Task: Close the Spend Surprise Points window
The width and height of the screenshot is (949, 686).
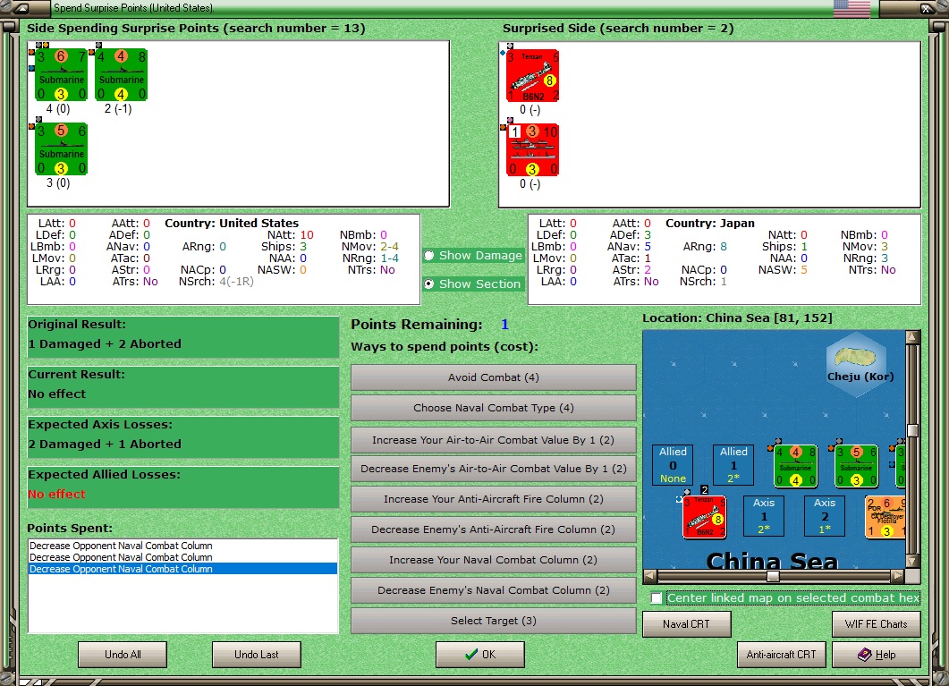Action: (x=927, y=8)
